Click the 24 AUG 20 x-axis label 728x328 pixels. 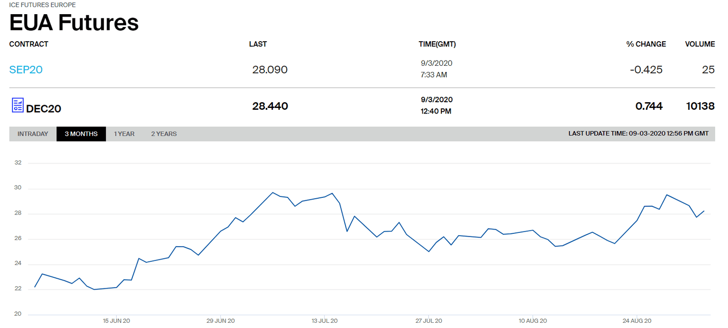pos(637,321)
